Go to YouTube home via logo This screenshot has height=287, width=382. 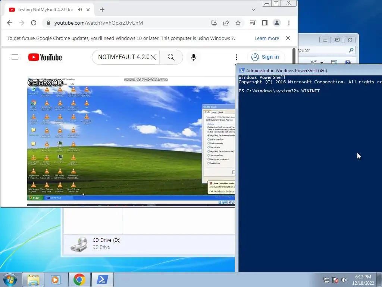[x=45, y=57]
